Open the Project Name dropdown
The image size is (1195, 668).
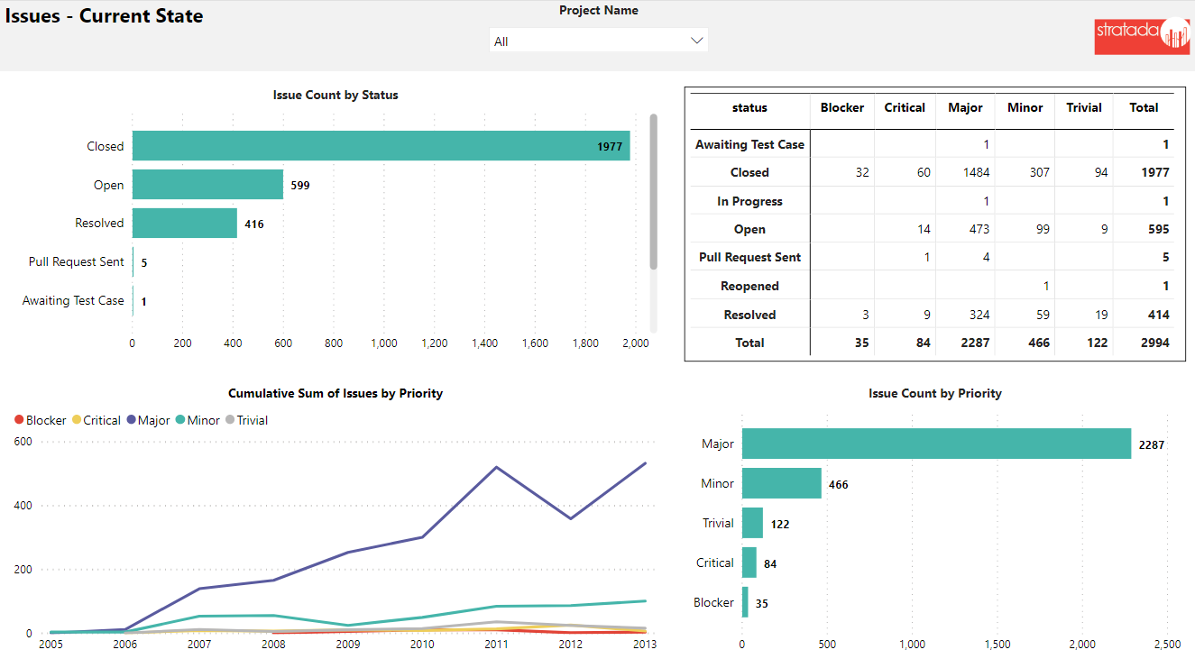(x=598, y=41)
